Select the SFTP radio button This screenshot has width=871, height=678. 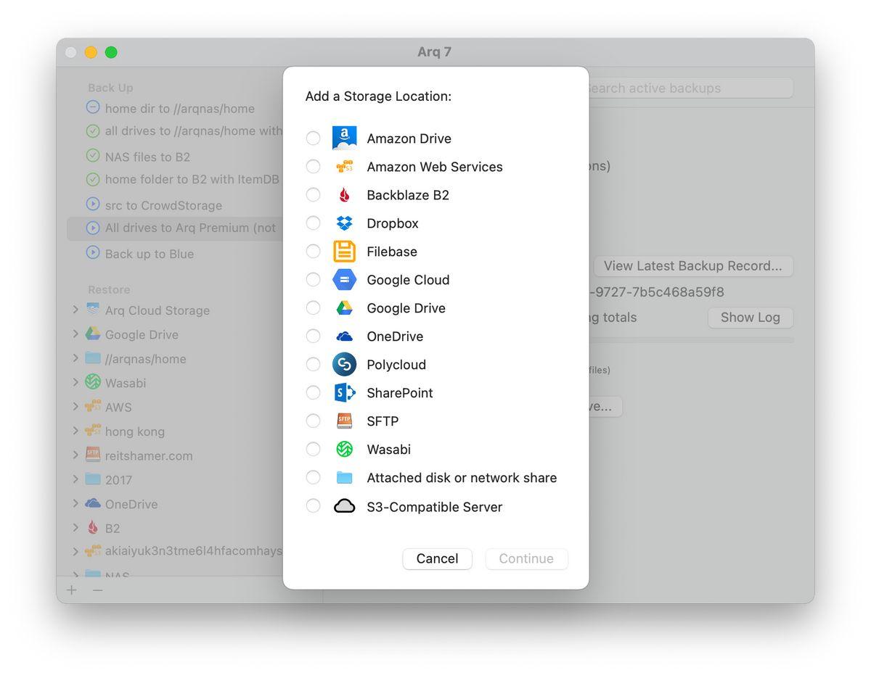(313, 421)
